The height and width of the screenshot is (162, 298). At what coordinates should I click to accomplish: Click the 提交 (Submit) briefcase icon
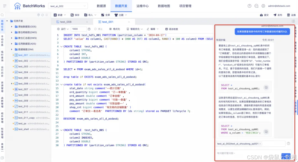point(261,15)
